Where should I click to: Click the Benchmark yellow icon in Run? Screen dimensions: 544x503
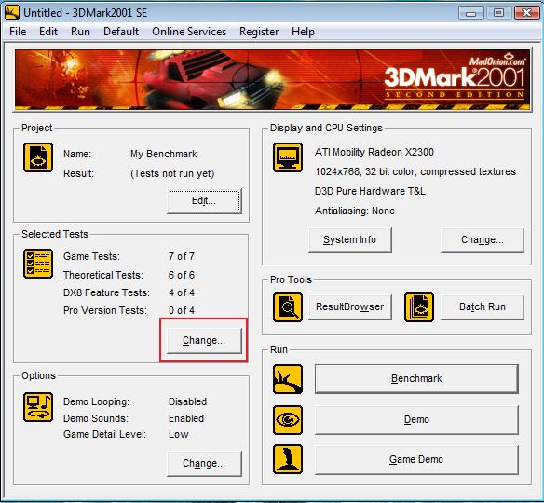(x=288, y=379)
